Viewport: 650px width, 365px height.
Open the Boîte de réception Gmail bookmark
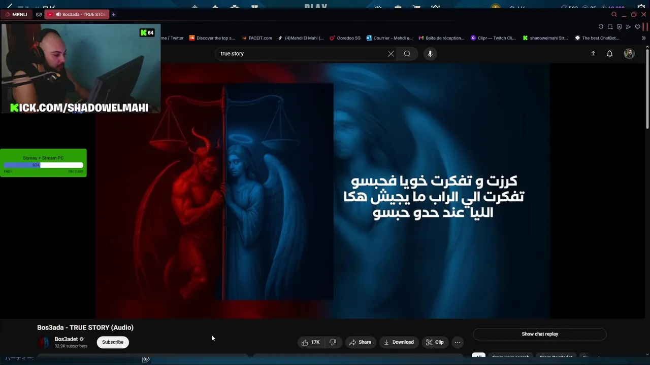click(x=441, y=38)
